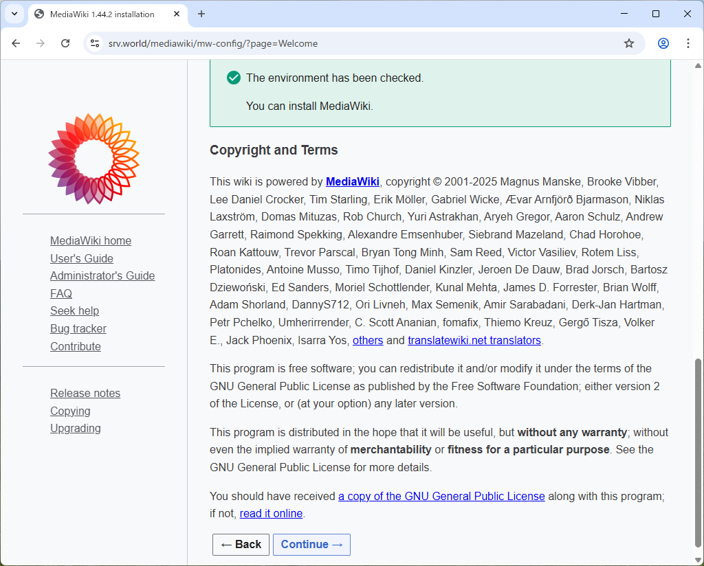The height and width of the screenshot is (566, 704).
Task: Select the MediaWiki 1.44.2 installation tab
Action: 103,14
